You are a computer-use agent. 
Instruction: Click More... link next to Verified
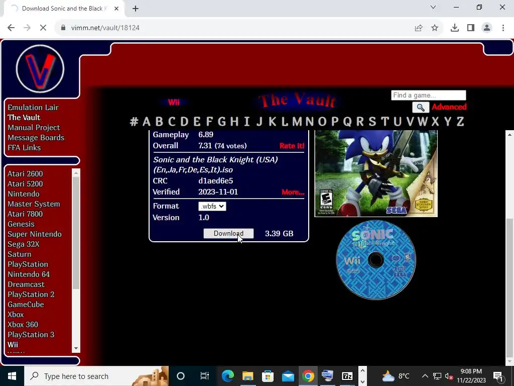pyautogui.click(x=293, y=192)
